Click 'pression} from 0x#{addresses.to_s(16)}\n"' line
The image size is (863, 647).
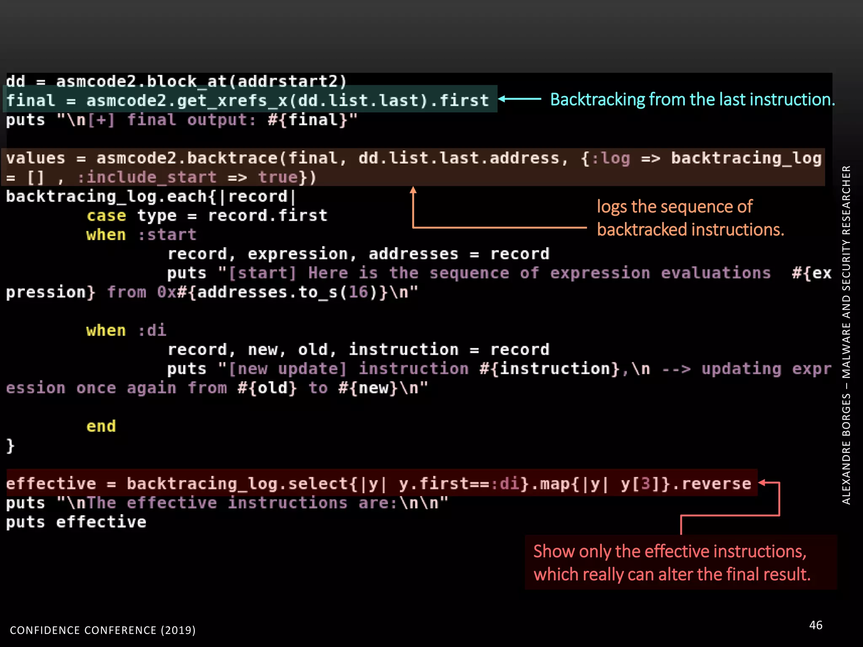pos(212,292)
